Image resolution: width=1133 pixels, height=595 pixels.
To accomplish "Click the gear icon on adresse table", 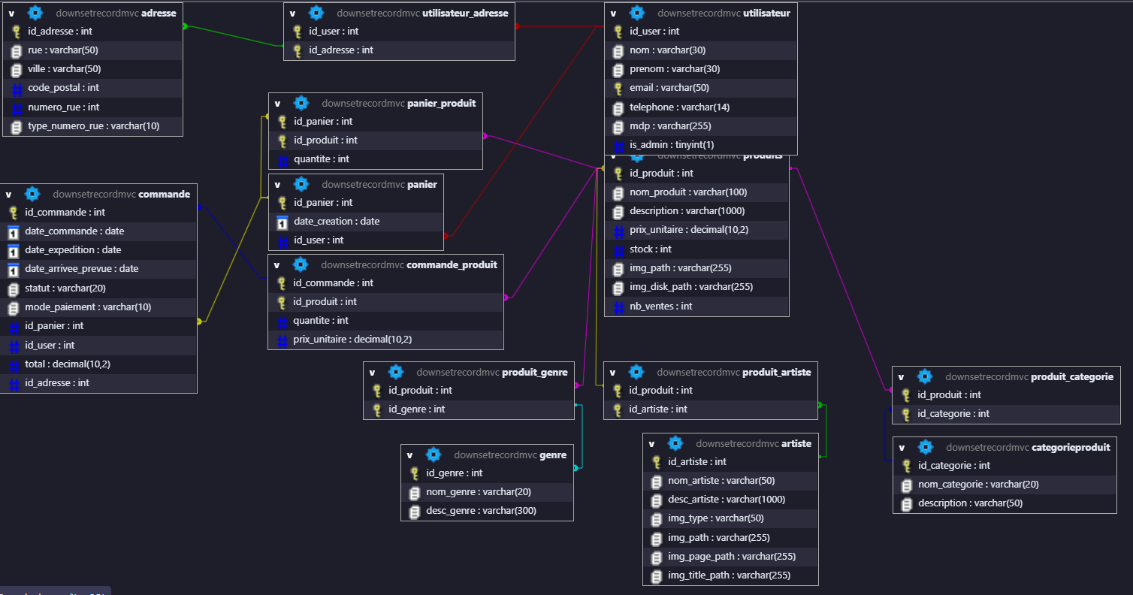I will (35, 13).
